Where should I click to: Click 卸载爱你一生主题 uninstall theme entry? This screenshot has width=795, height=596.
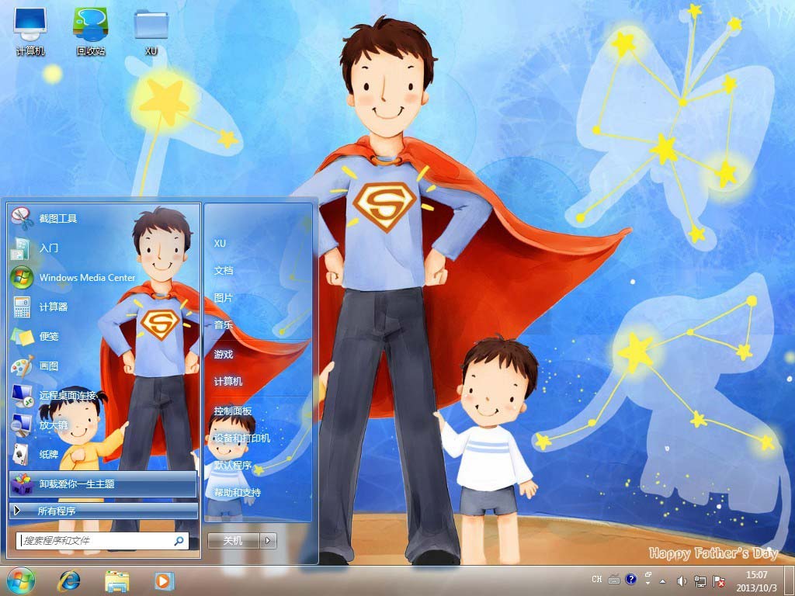click(x=103, y=484)
